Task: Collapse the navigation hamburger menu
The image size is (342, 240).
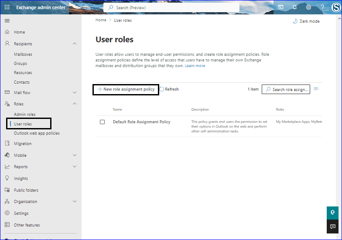Action: tap(7, 21)
